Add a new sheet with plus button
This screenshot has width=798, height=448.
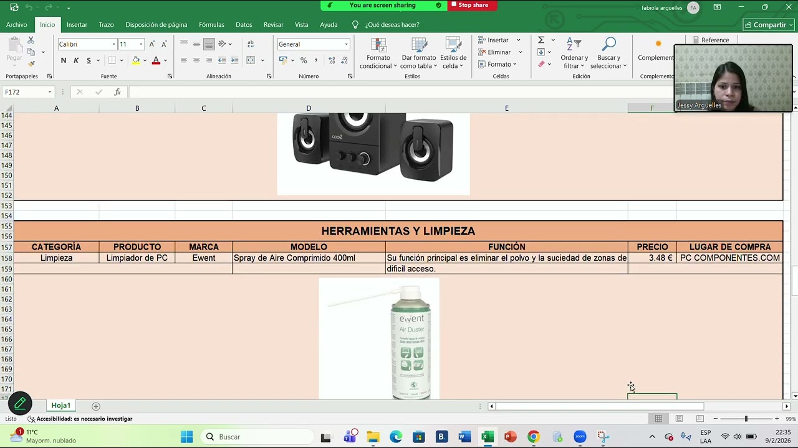[96, 406]
